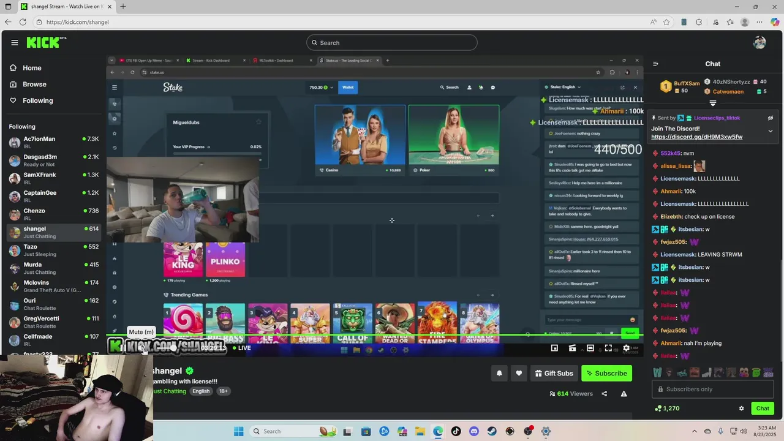
Task: Click the English language tag
Action: coord(201,391)
